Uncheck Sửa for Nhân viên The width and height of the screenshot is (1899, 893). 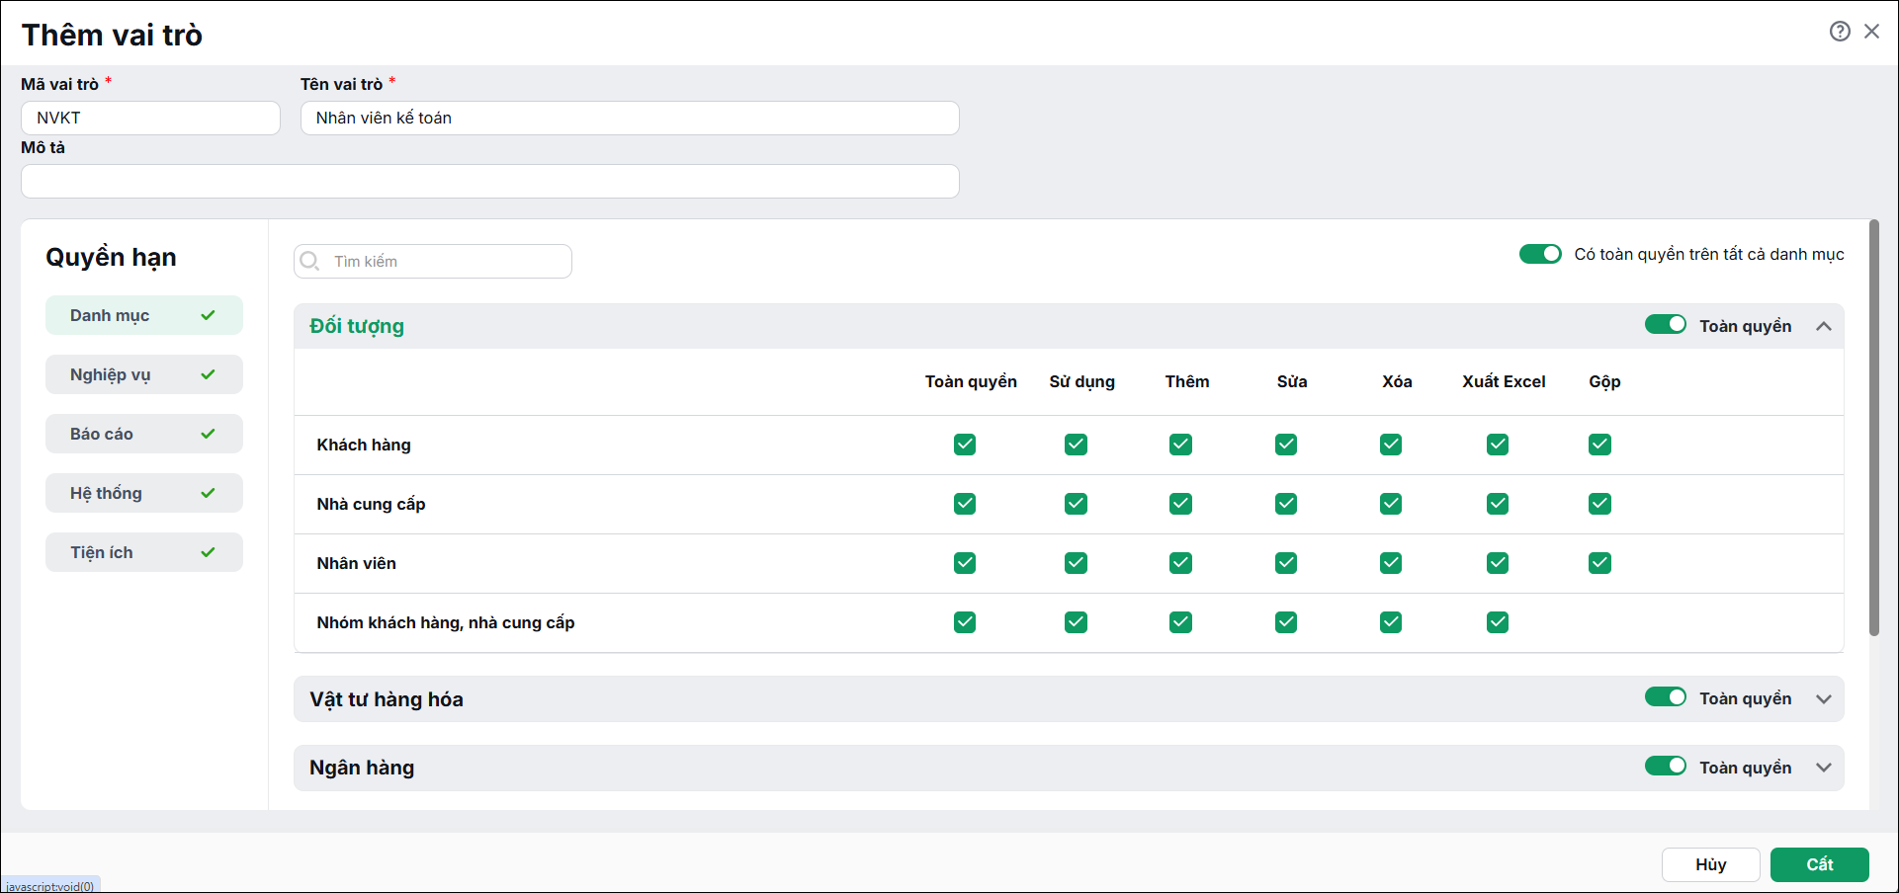pyautogui.click(x=1285, y=563)
